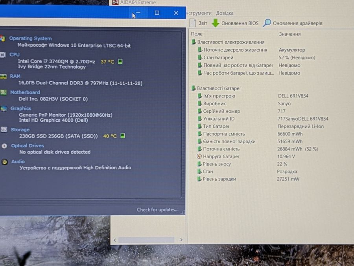
Task: Click the green CPU temperature indicator icon
Action: tap(120, 61)
